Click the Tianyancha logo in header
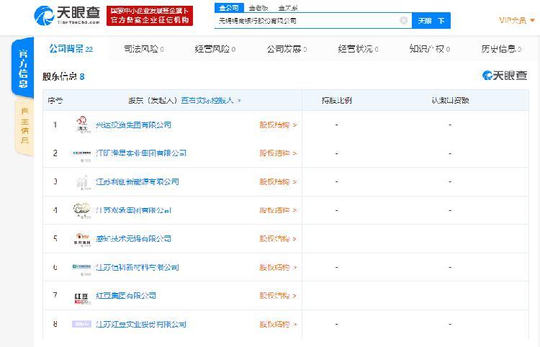Viewport: 540px width, 347px height. (67, 15)
